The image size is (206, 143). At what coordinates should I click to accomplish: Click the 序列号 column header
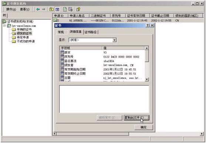tap(118, 16)
